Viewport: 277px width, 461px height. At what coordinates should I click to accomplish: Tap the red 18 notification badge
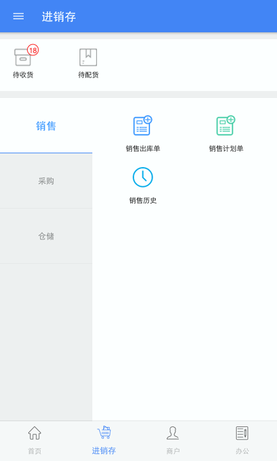pyautogui.click(x=33, y=50)
